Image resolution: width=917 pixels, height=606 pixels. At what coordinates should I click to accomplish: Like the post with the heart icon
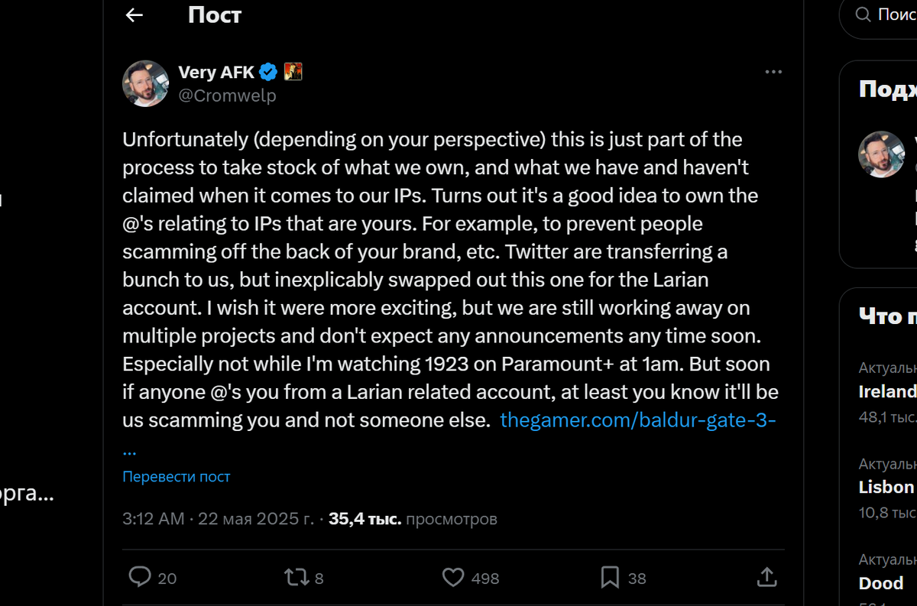click(453, 577)
